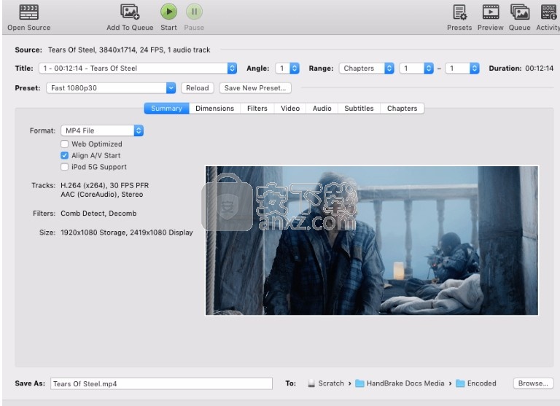Switch to the Dimensions tab
560x406 pixels.
(x=214, y=108)
